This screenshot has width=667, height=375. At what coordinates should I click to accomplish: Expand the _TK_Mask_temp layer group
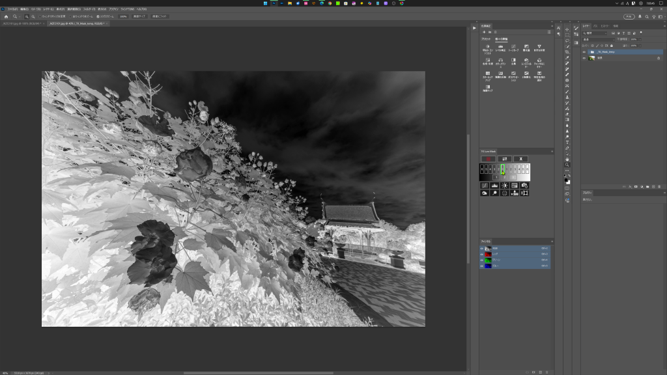pos(588,51)
